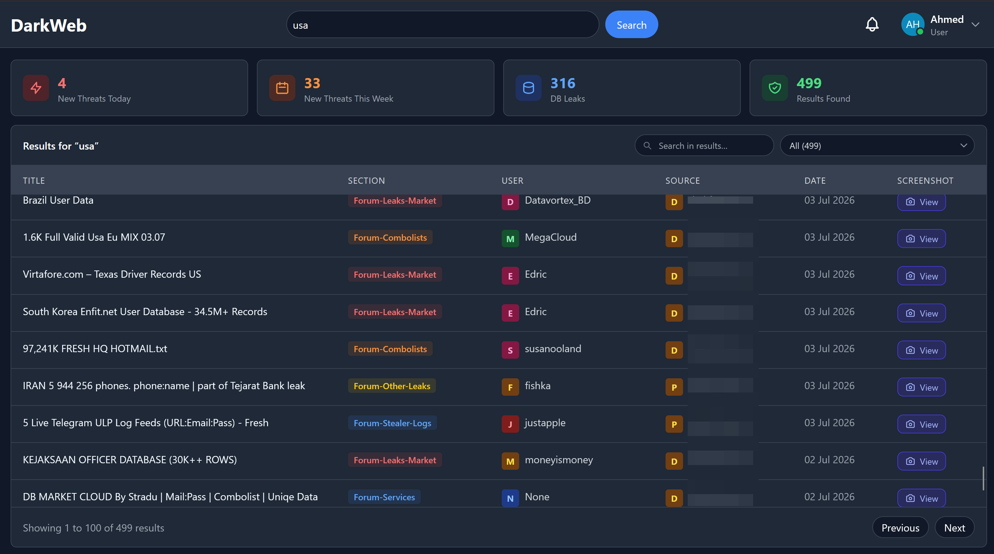Viewport: 994px width, 554px height.
Task: View screenshot for 1.6K Full Valid Usa row
Action: coord(921,239)
